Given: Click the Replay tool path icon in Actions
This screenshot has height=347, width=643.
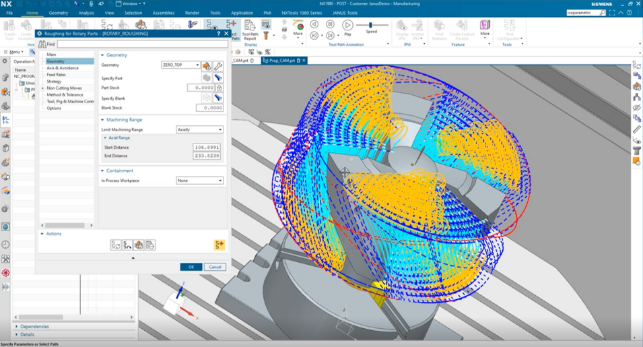Looking at the screenshot, I should [127, 245].
